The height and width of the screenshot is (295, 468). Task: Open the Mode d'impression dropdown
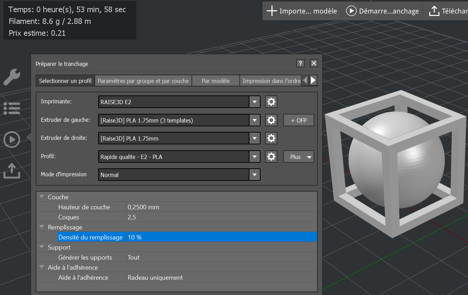(179, 175)
